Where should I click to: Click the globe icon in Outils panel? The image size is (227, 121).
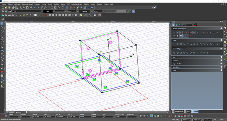click(180, 25)
